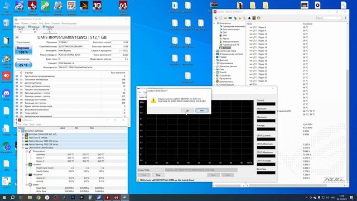The height and width of the screenshot is (201, 357).
Task: Open File Explorer from the taskbar
Action: click(30, 197)
